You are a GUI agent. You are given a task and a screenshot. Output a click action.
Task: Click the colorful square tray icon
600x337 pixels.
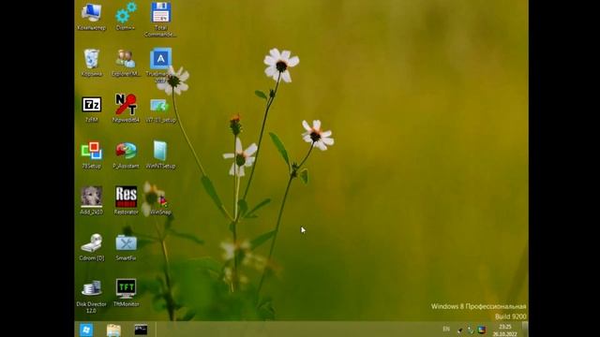click(482, 330)
